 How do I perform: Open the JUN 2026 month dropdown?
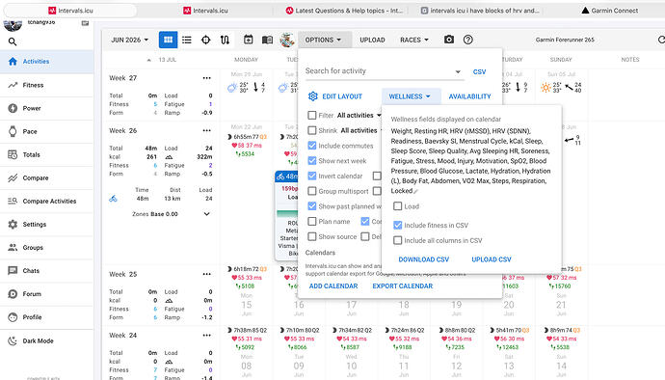pos(130,40)
